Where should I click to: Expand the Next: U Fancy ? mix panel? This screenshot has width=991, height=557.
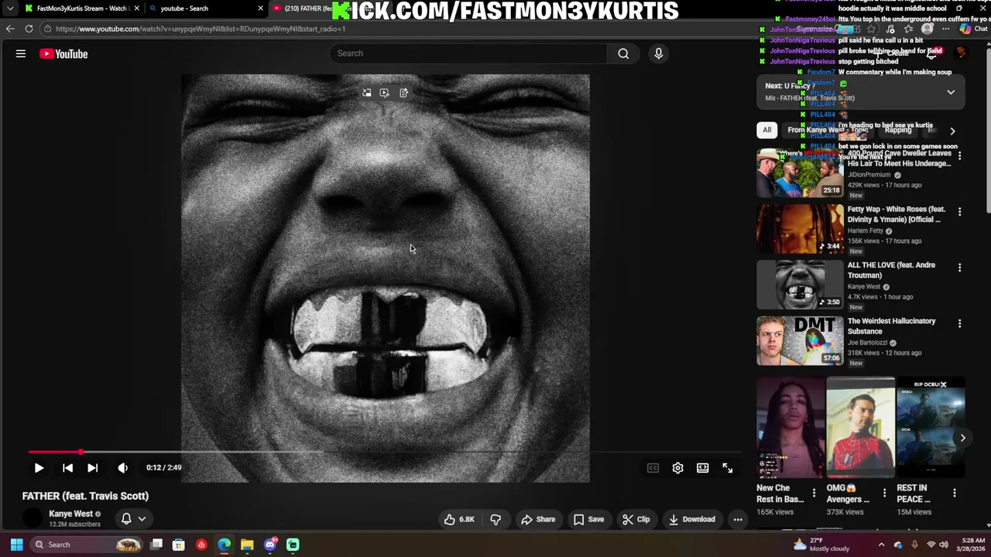[951, 92]
